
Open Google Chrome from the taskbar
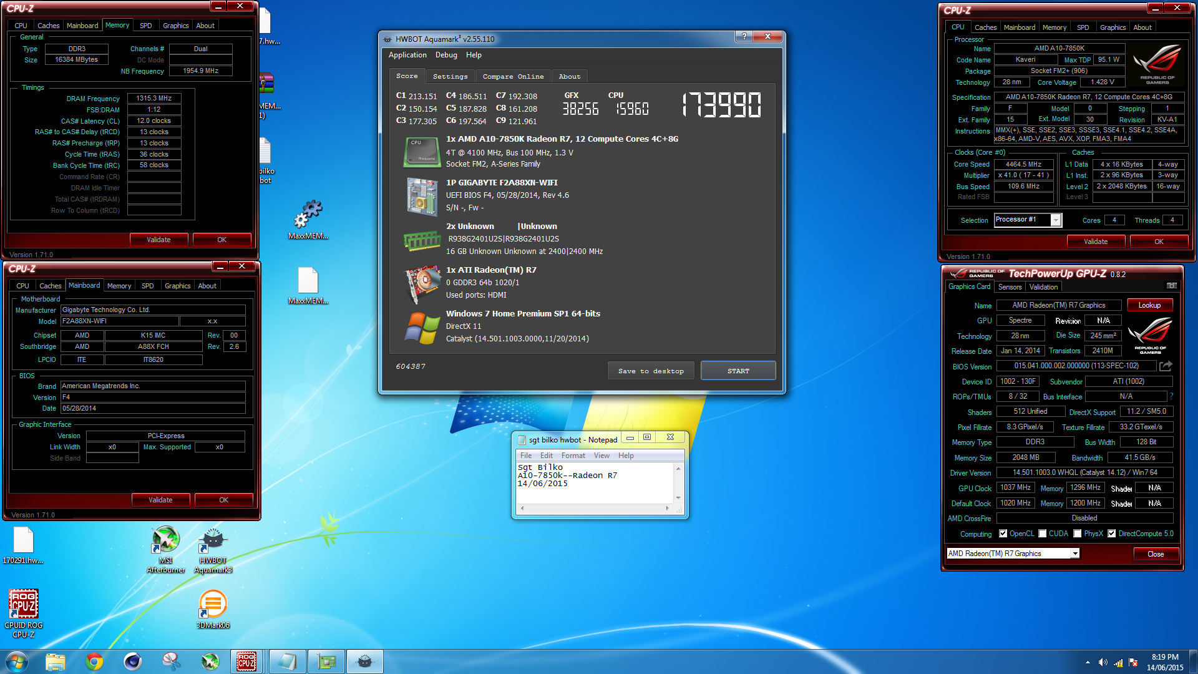(94, 662)
